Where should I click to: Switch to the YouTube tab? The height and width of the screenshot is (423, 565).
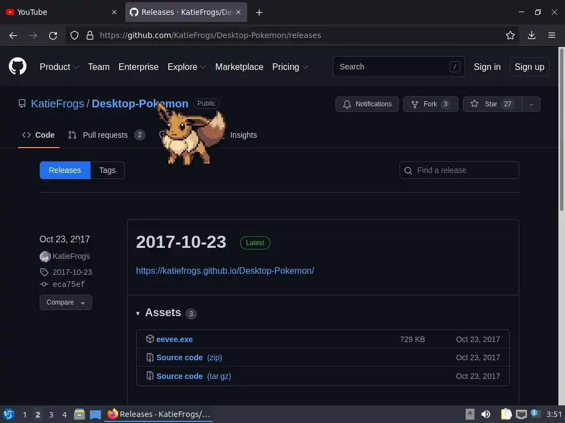click(61, 12)
